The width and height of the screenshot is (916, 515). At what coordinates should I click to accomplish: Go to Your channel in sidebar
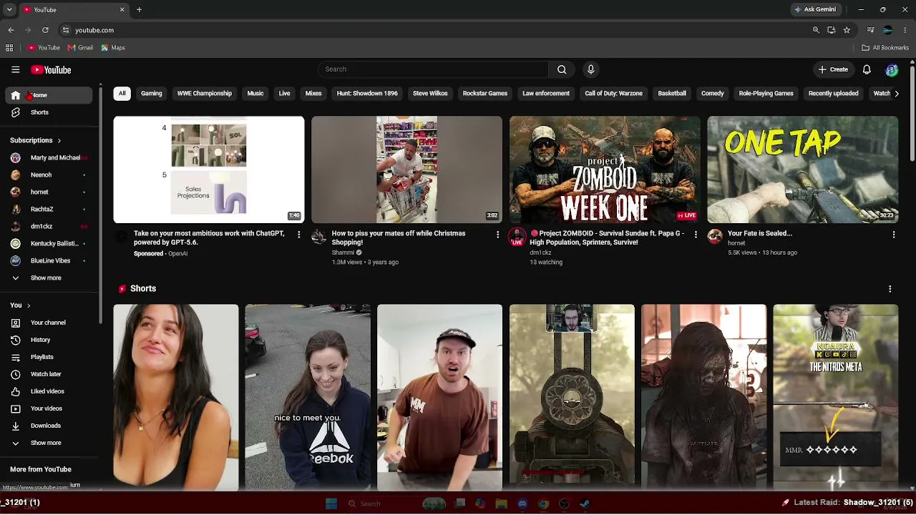tap(49, 323)
